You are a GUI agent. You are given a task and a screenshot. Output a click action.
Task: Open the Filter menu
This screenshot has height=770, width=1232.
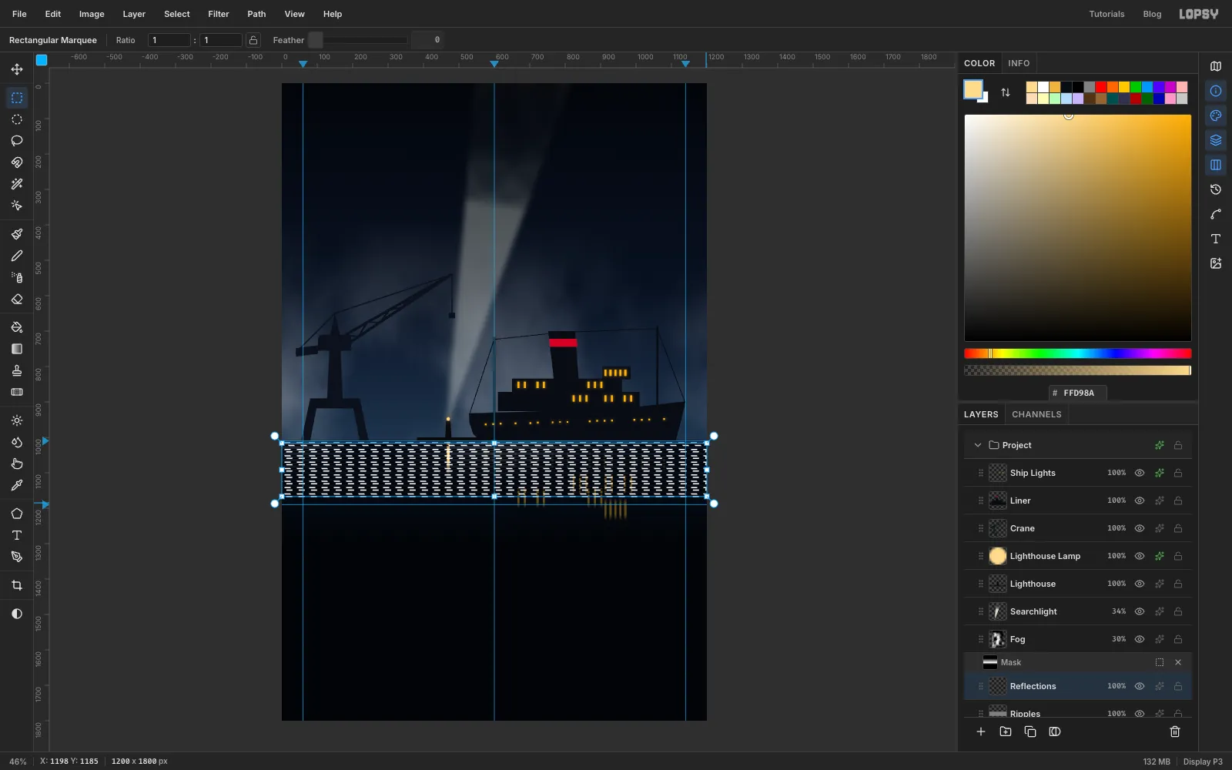tap(219, 14)
